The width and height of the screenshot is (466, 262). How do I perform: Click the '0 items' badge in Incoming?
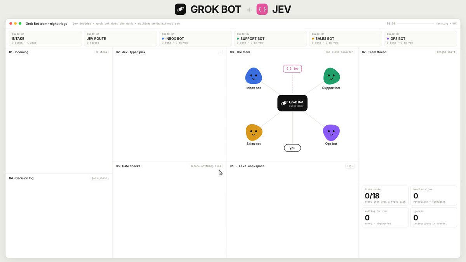pyautogui.click(x=102, y=52)
